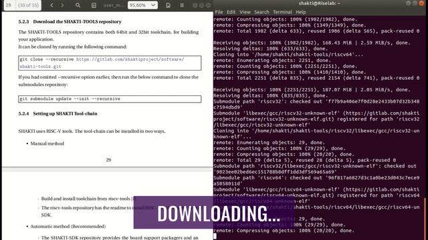The height and width of the screenshot is (240, 428).
Task: Click the terminal title shakti@Riselab
Action: [x=320, y=3]
